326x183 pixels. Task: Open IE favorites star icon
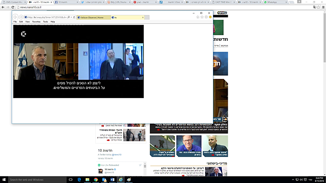pos(202,17)
